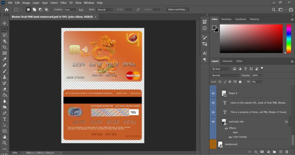
Task: Toggle lock all padlock icon
Action: click(240, 82)
